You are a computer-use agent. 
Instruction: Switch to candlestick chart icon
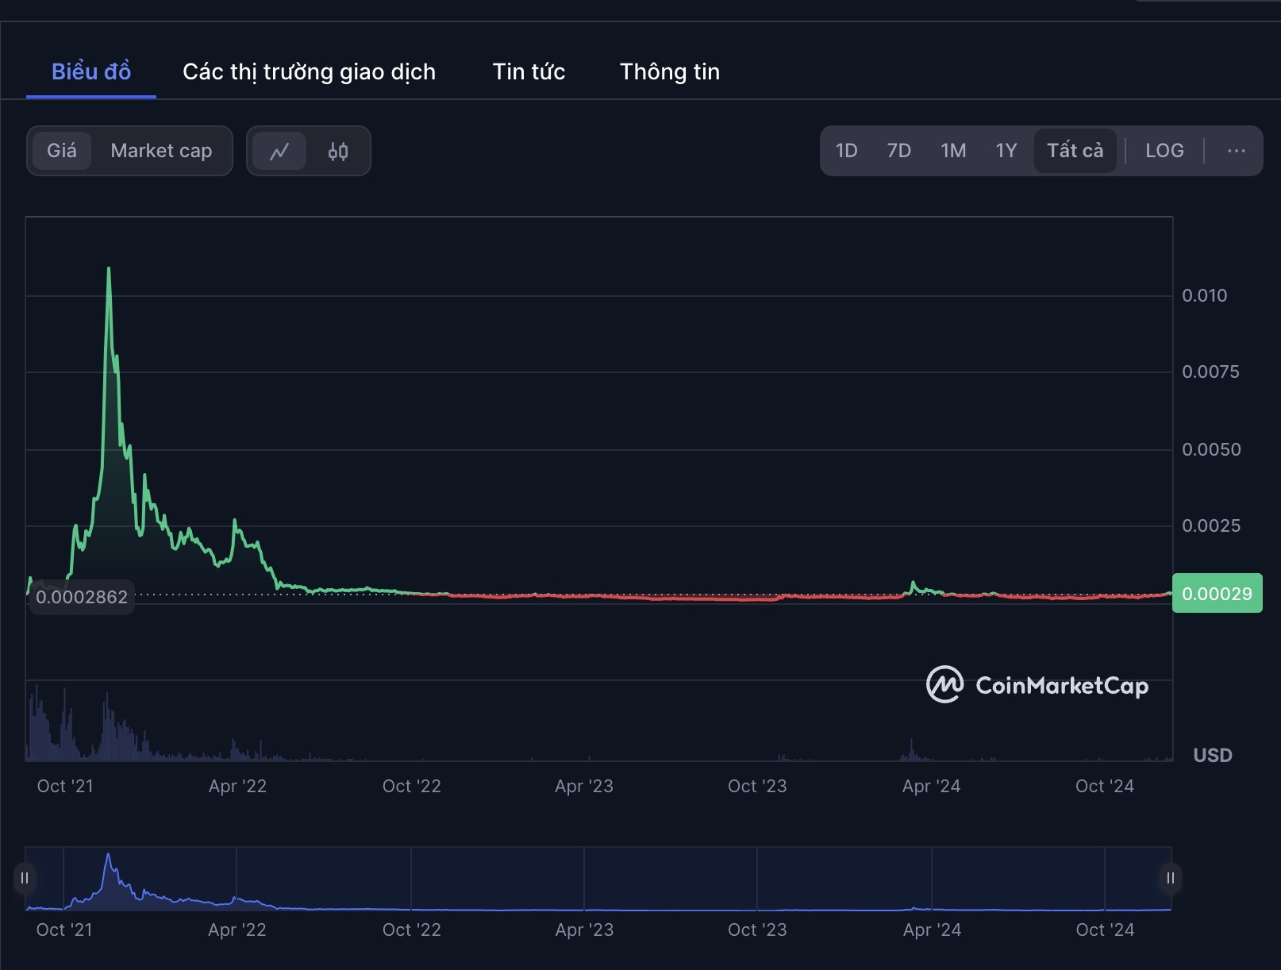(x=338, y=151)
